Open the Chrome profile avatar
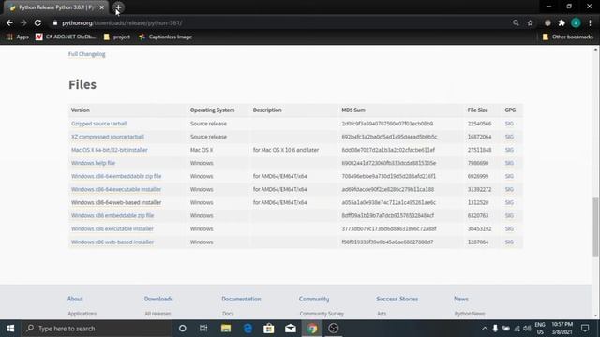The image size is (600, 337). (576, 22)
